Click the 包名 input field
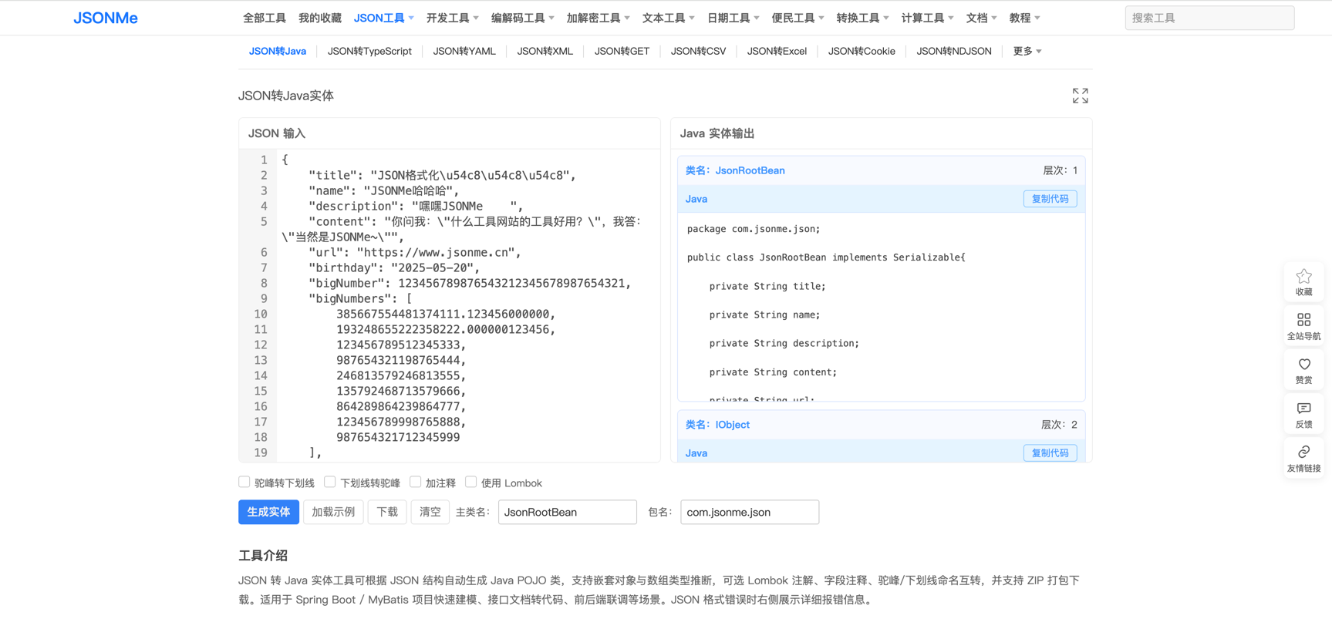1332x619 pixels. coord(749,512)
